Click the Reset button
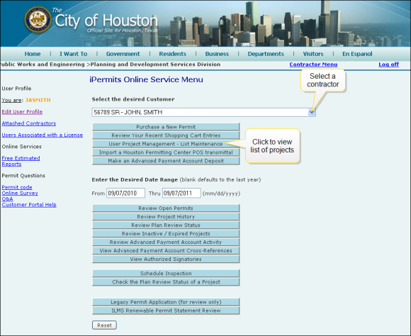This screenshot has height=336, width=411. click(104, 325)
